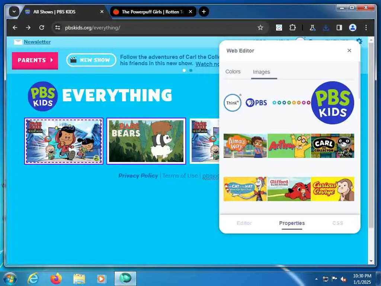The width and height of the screenshot is (381, 286).
Task: Click the browser forward arrow
Action: pyautogui.click(x=28, y=28)
